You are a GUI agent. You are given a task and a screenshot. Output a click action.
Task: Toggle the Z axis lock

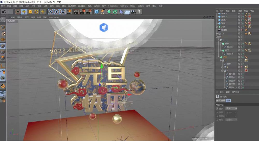click(x=63, y=12)
